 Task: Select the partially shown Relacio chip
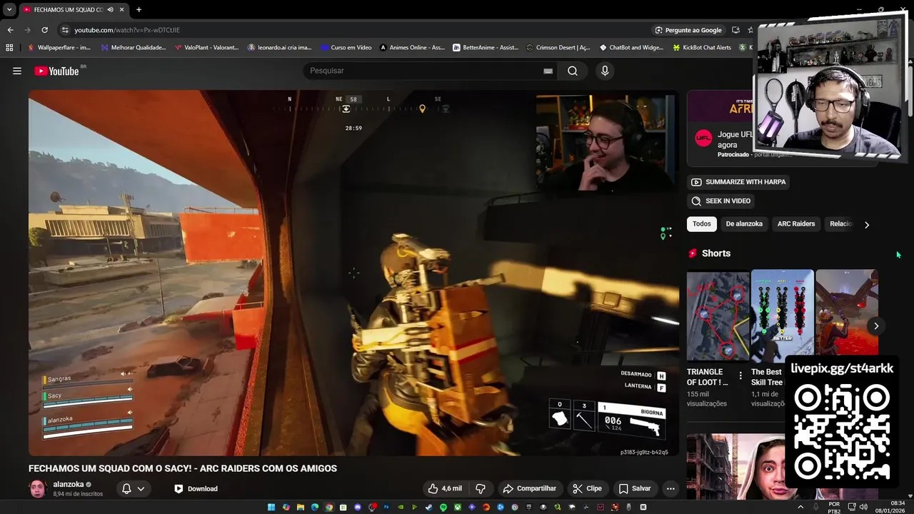pyautogui.click(x=840, y=224)
